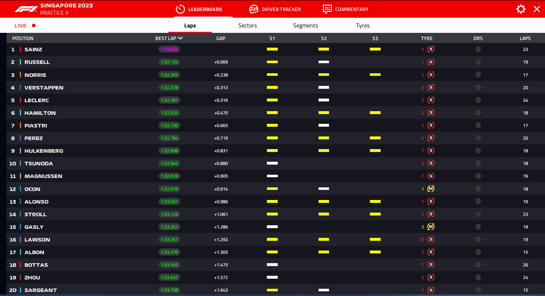Click Leclerc's +0.316 gap value
Image resolution: width=545 pixels, height=296 pixels.
[221, 100]
